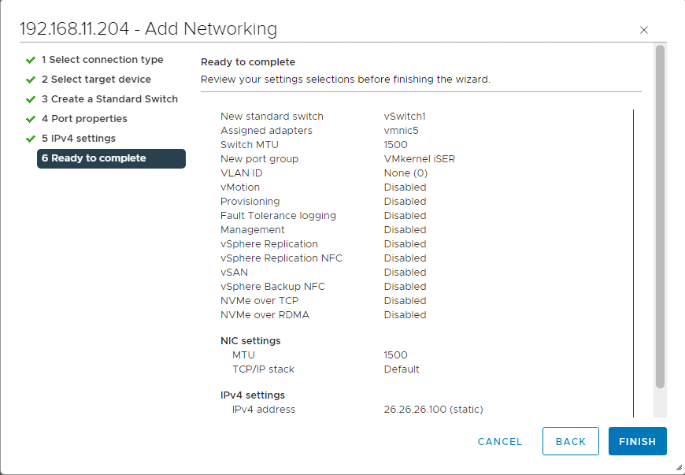The width and height of the screenshot is (685, 475).
Task: Click the checkmark icon next to Select target device
Action: pyautogui.click(x=31, y=80)
